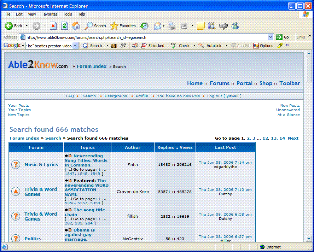Viewport: 314px width, 252px height.
Task: Open Favorites star icon
Action: pyautogui.click(x=114, y=26)
